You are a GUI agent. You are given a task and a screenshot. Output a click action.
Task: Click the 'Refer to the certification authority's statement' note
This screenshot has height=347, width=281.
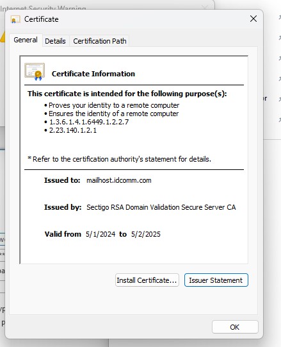pyautogui.click(x=119, y=159)
